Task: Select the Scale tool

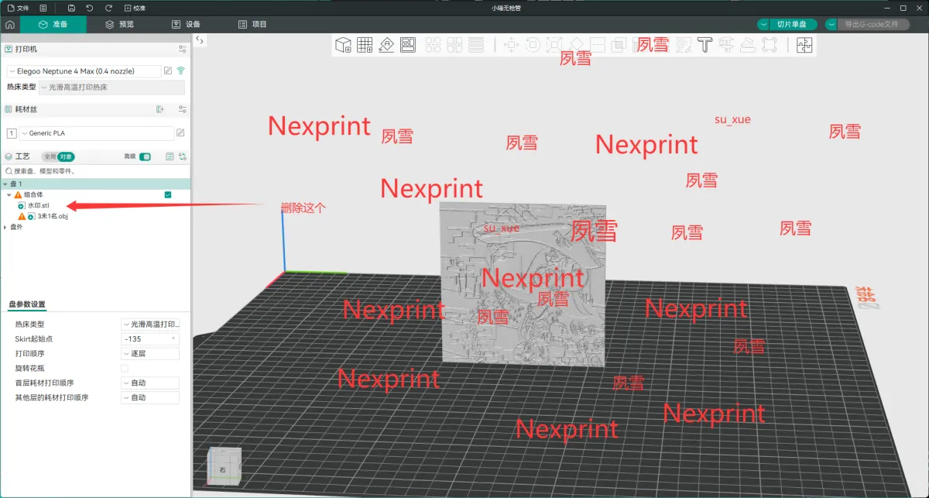Action: pos(554,45)
